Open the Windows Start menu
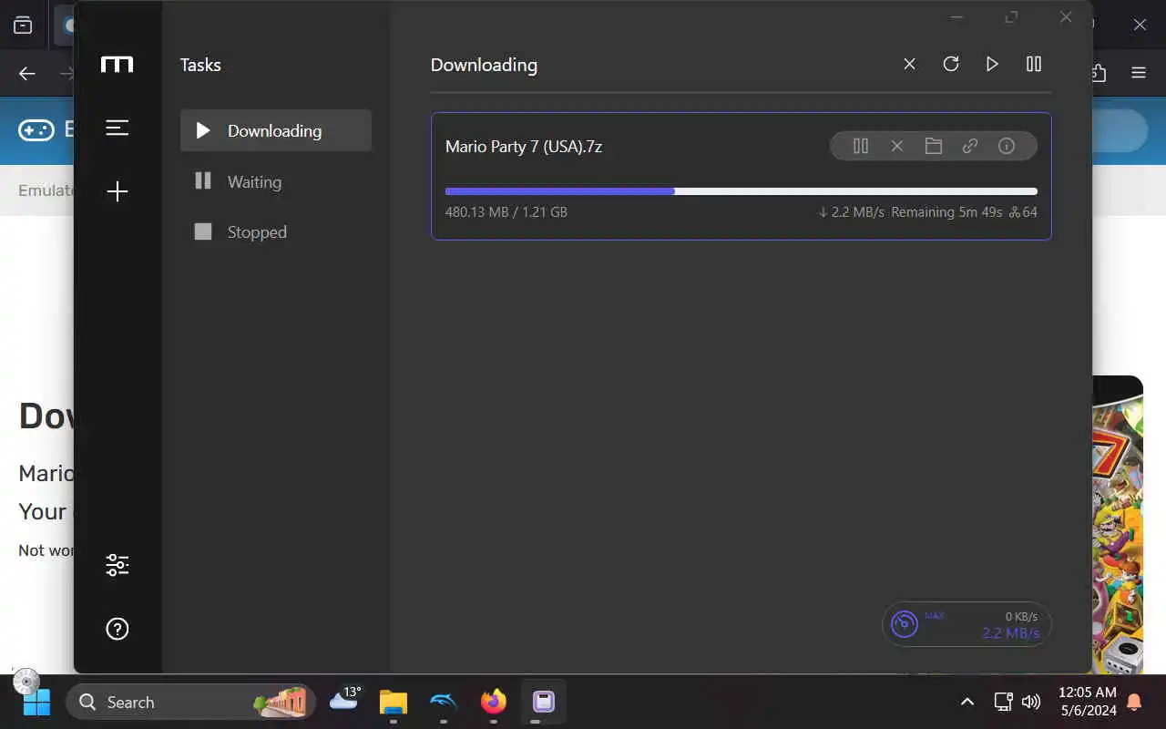The width and height of the screenshot is (1166, 729). 36,702
